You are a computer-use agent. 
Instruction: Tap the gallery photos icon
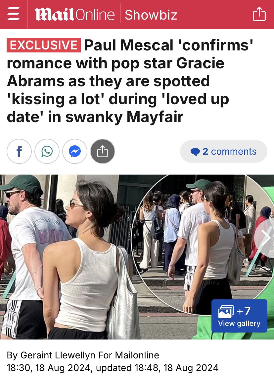pyautogui.click(x=226, y=312)
